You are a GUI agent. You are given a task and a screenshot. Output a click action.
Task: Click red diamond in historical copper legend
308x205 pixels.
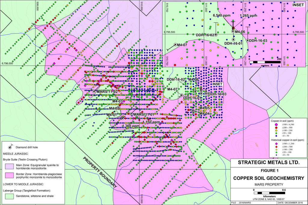[x=276, y=146]
